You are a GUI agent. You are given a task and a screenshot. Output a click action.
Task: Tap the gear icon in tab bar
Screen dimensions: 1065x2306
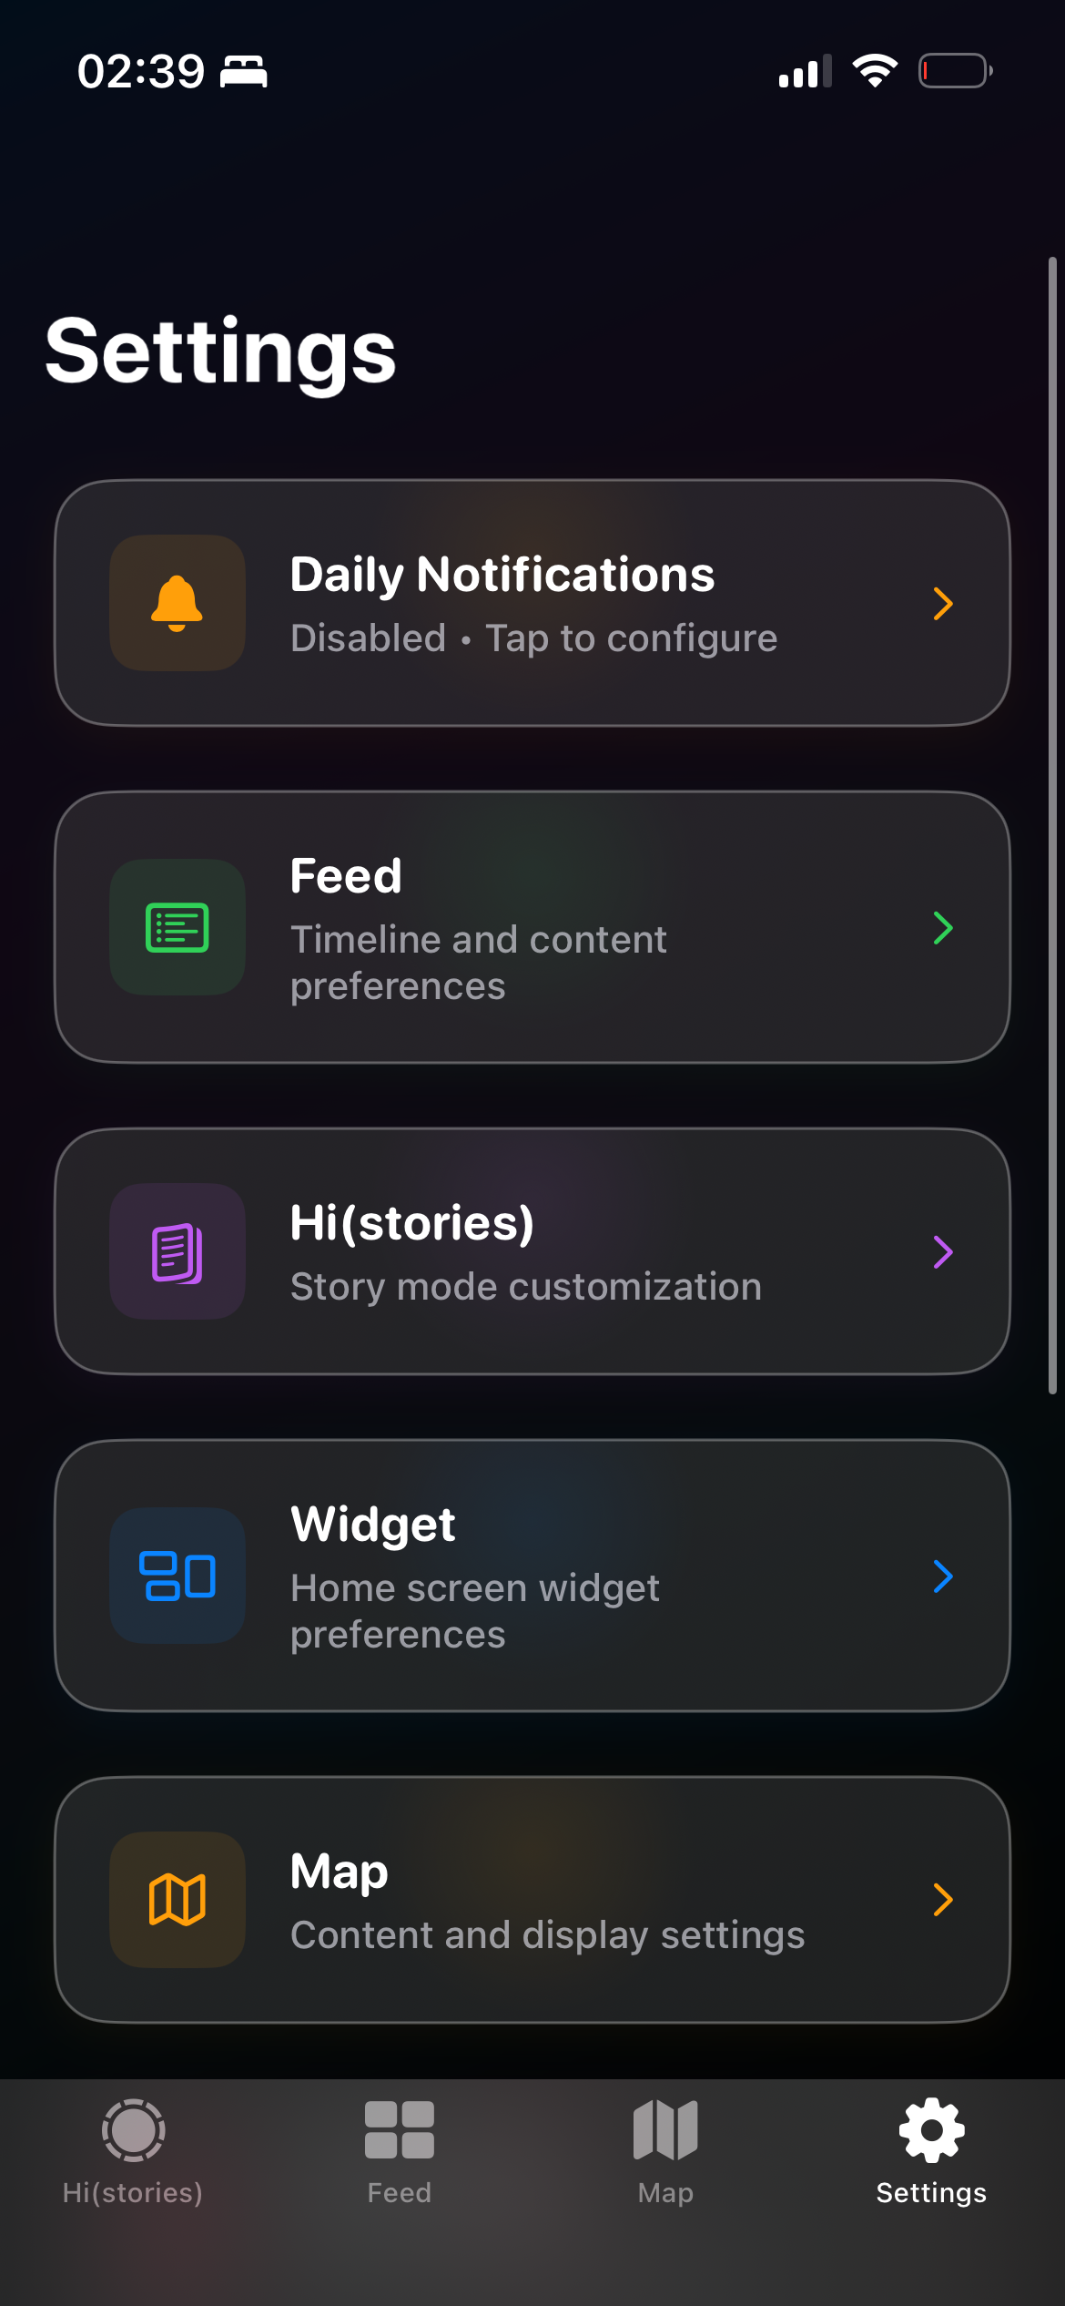tap(931, 2130)
